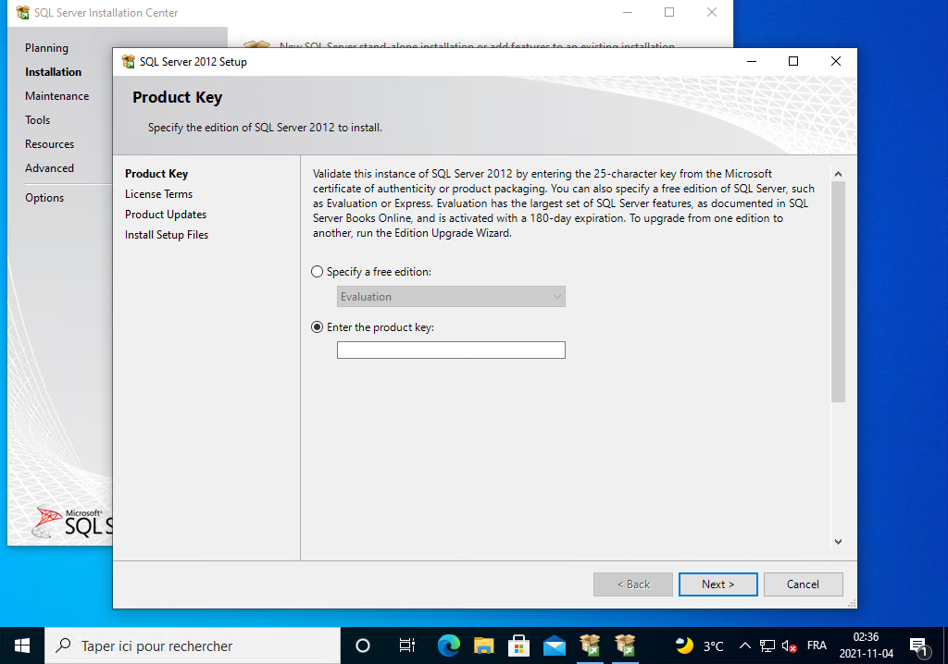Open Cortana circle icon on taskbar
Image resolution: width=948 pixels, height=664 pixels.
(x=363, y=646)
